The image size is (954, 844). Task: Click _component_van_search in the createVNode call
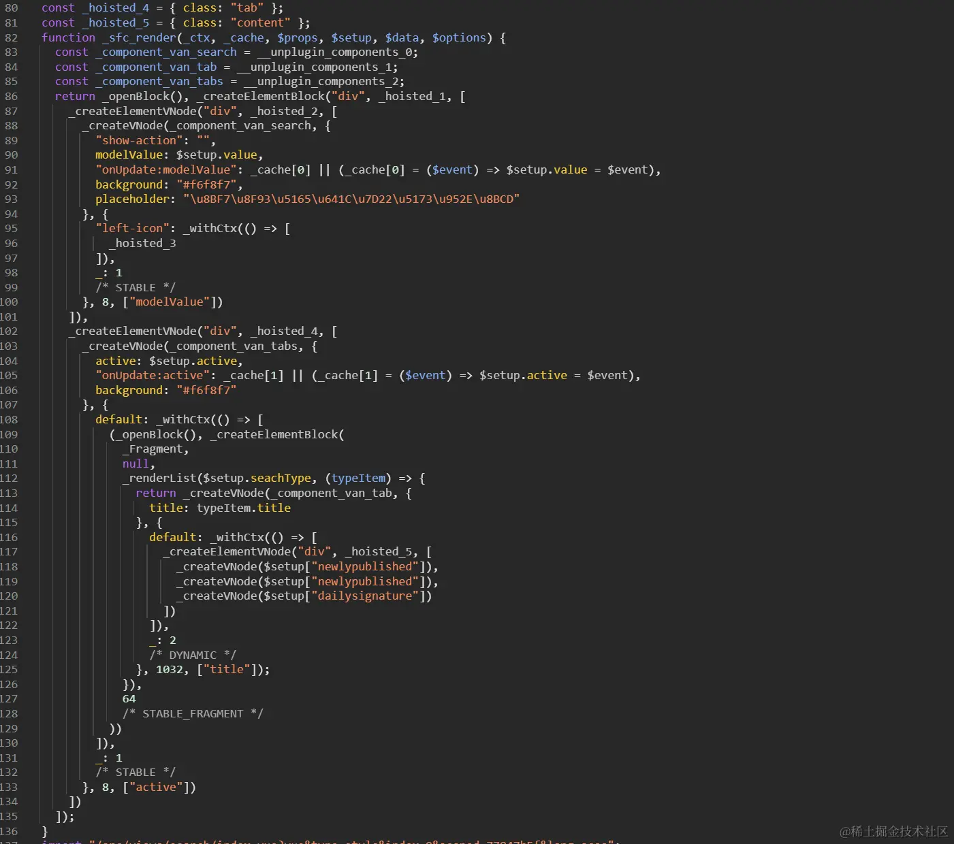point(240,126)
